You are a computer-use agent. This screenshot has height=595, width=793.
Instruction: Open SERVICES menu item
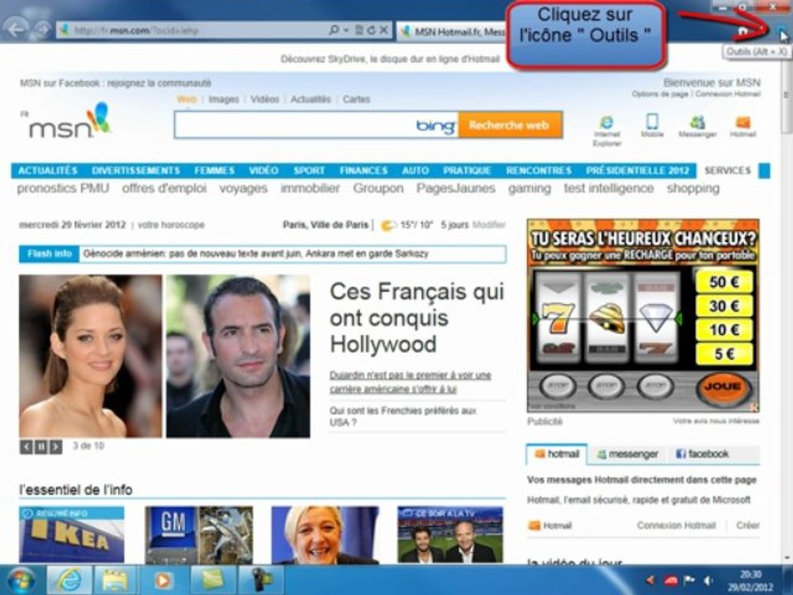coord(727,170)
